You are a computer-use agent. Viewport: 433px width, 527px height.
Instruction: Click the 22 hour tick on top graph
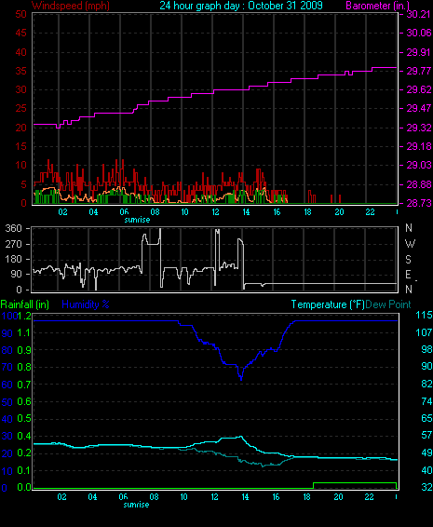click(370, 212)
